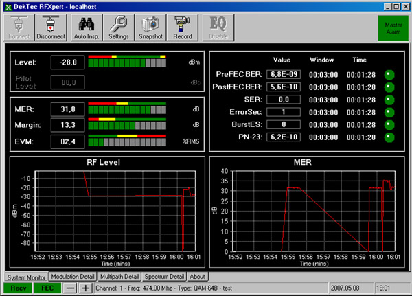Open the Settings wrench icon

(x=119, y=27)
